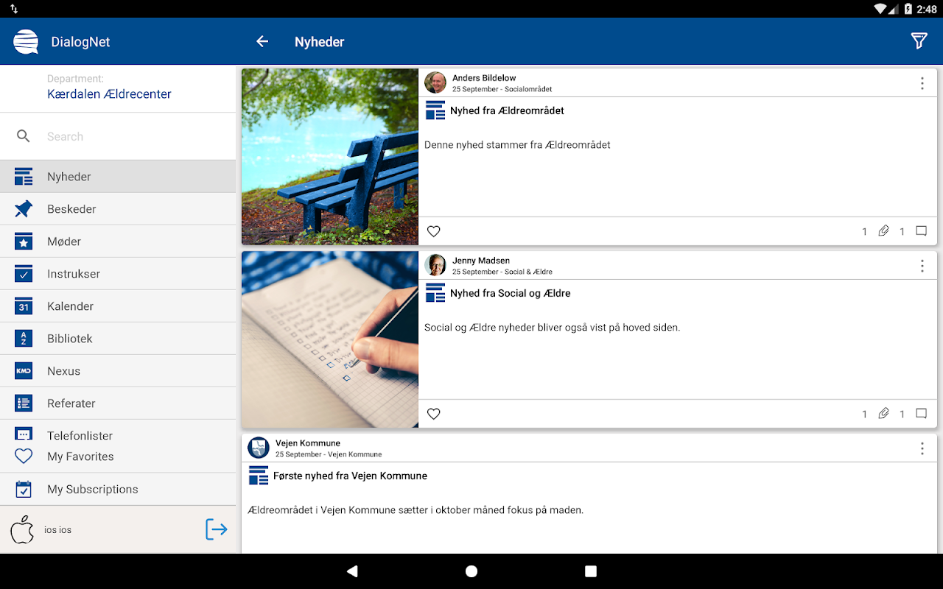This screenshot has height=589, width=943.
Task: Click author name Vejen Kommune
Action: point(308,443)
